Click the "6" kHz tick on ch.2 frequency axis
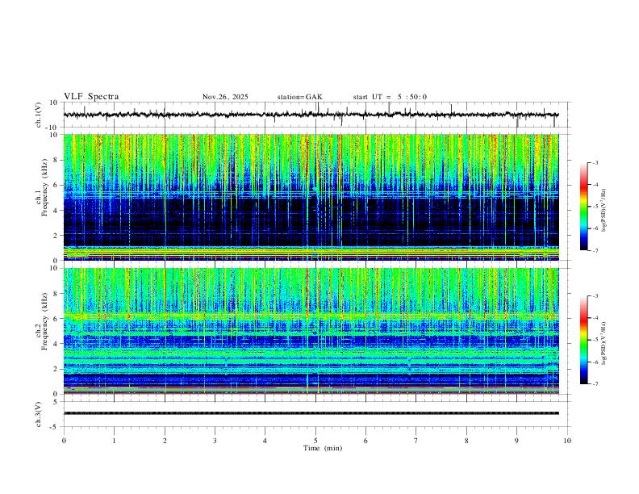 [56, 318]
